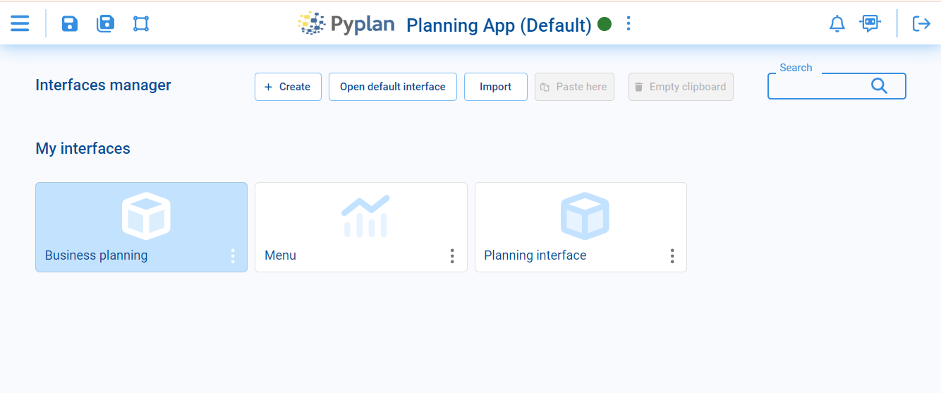Open notifications bell
This screenshot has height=393, width=941.
837,23
